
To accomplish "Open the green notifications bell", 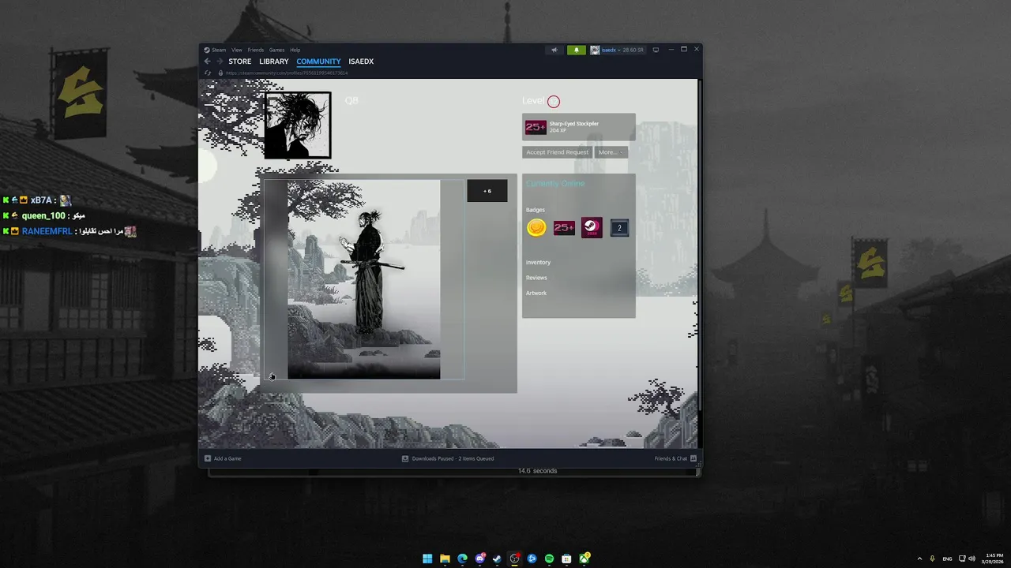I will coord(577,50).
